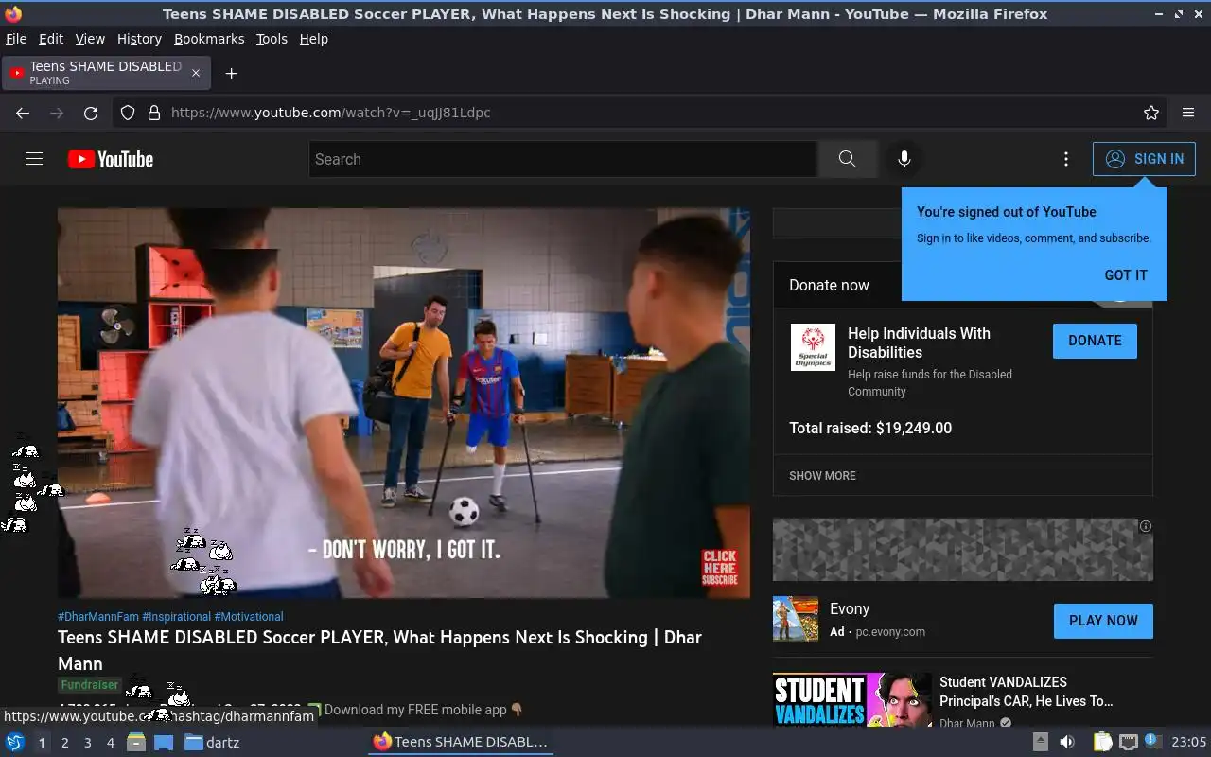
Task: Open the Tools menu
Action: [272, 39]
